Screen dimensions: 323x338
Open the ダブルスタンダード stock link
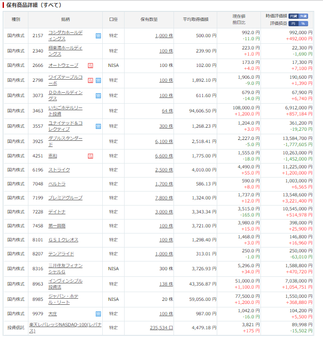[x=65, y=141]
